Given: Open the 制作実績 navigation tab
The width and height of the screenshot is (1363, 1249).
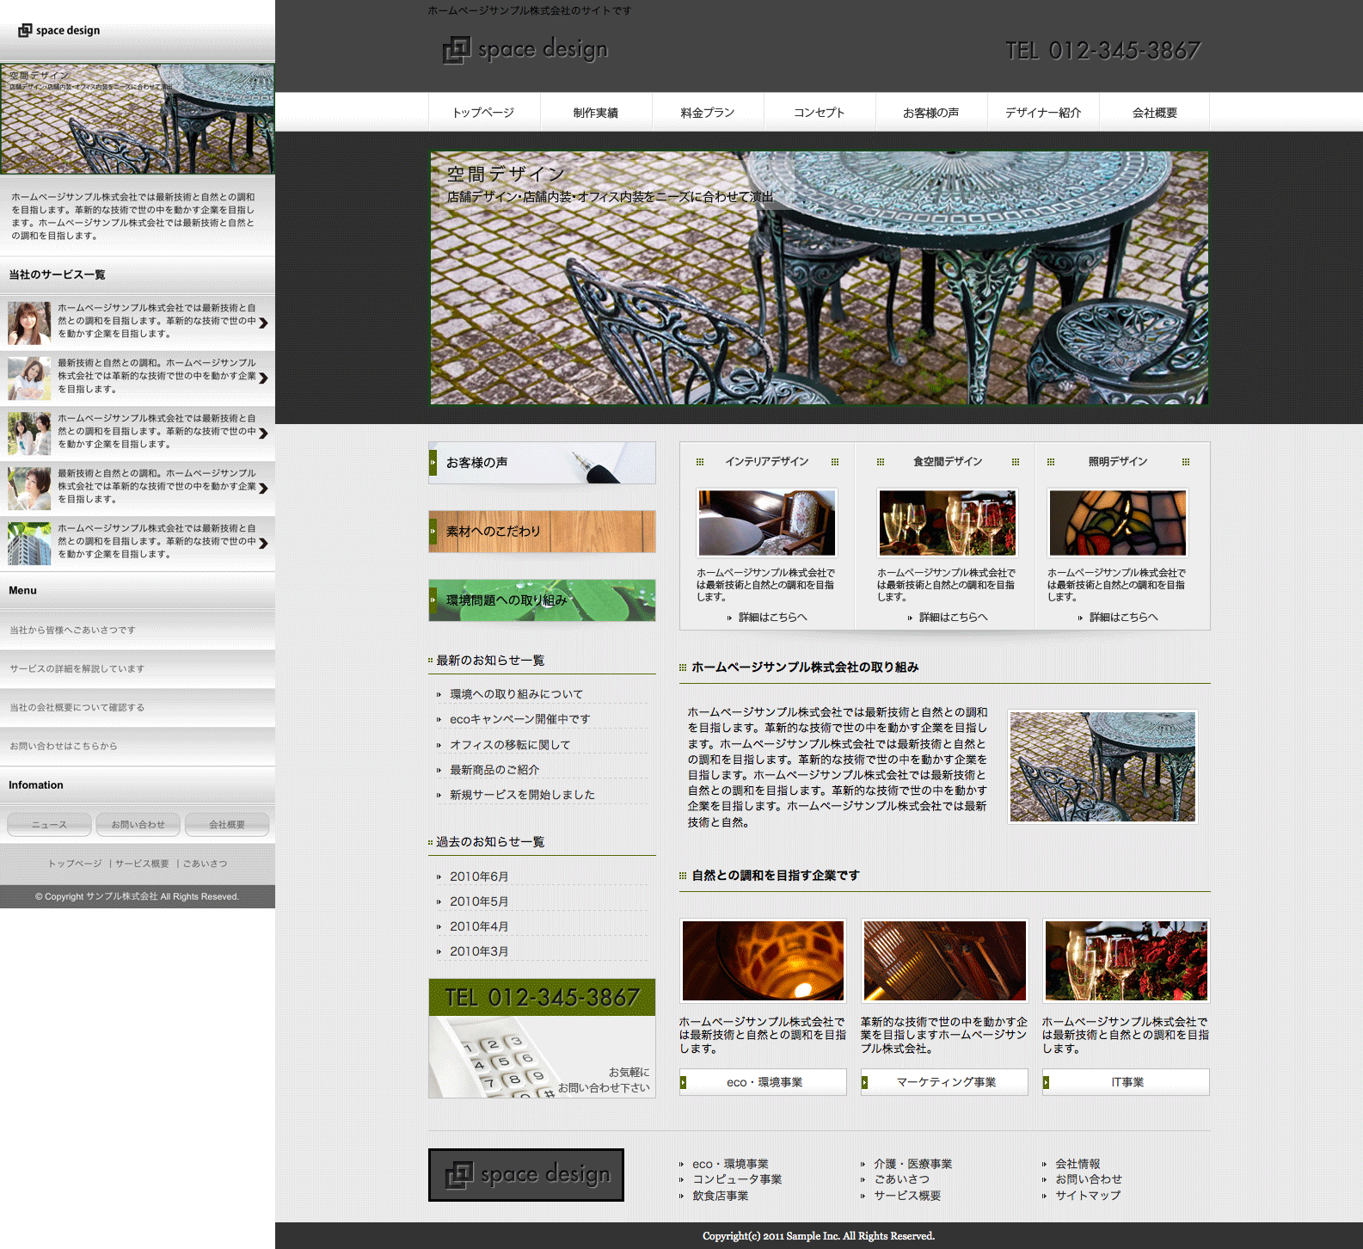Looking at the screenshot, I should point(596,113).
